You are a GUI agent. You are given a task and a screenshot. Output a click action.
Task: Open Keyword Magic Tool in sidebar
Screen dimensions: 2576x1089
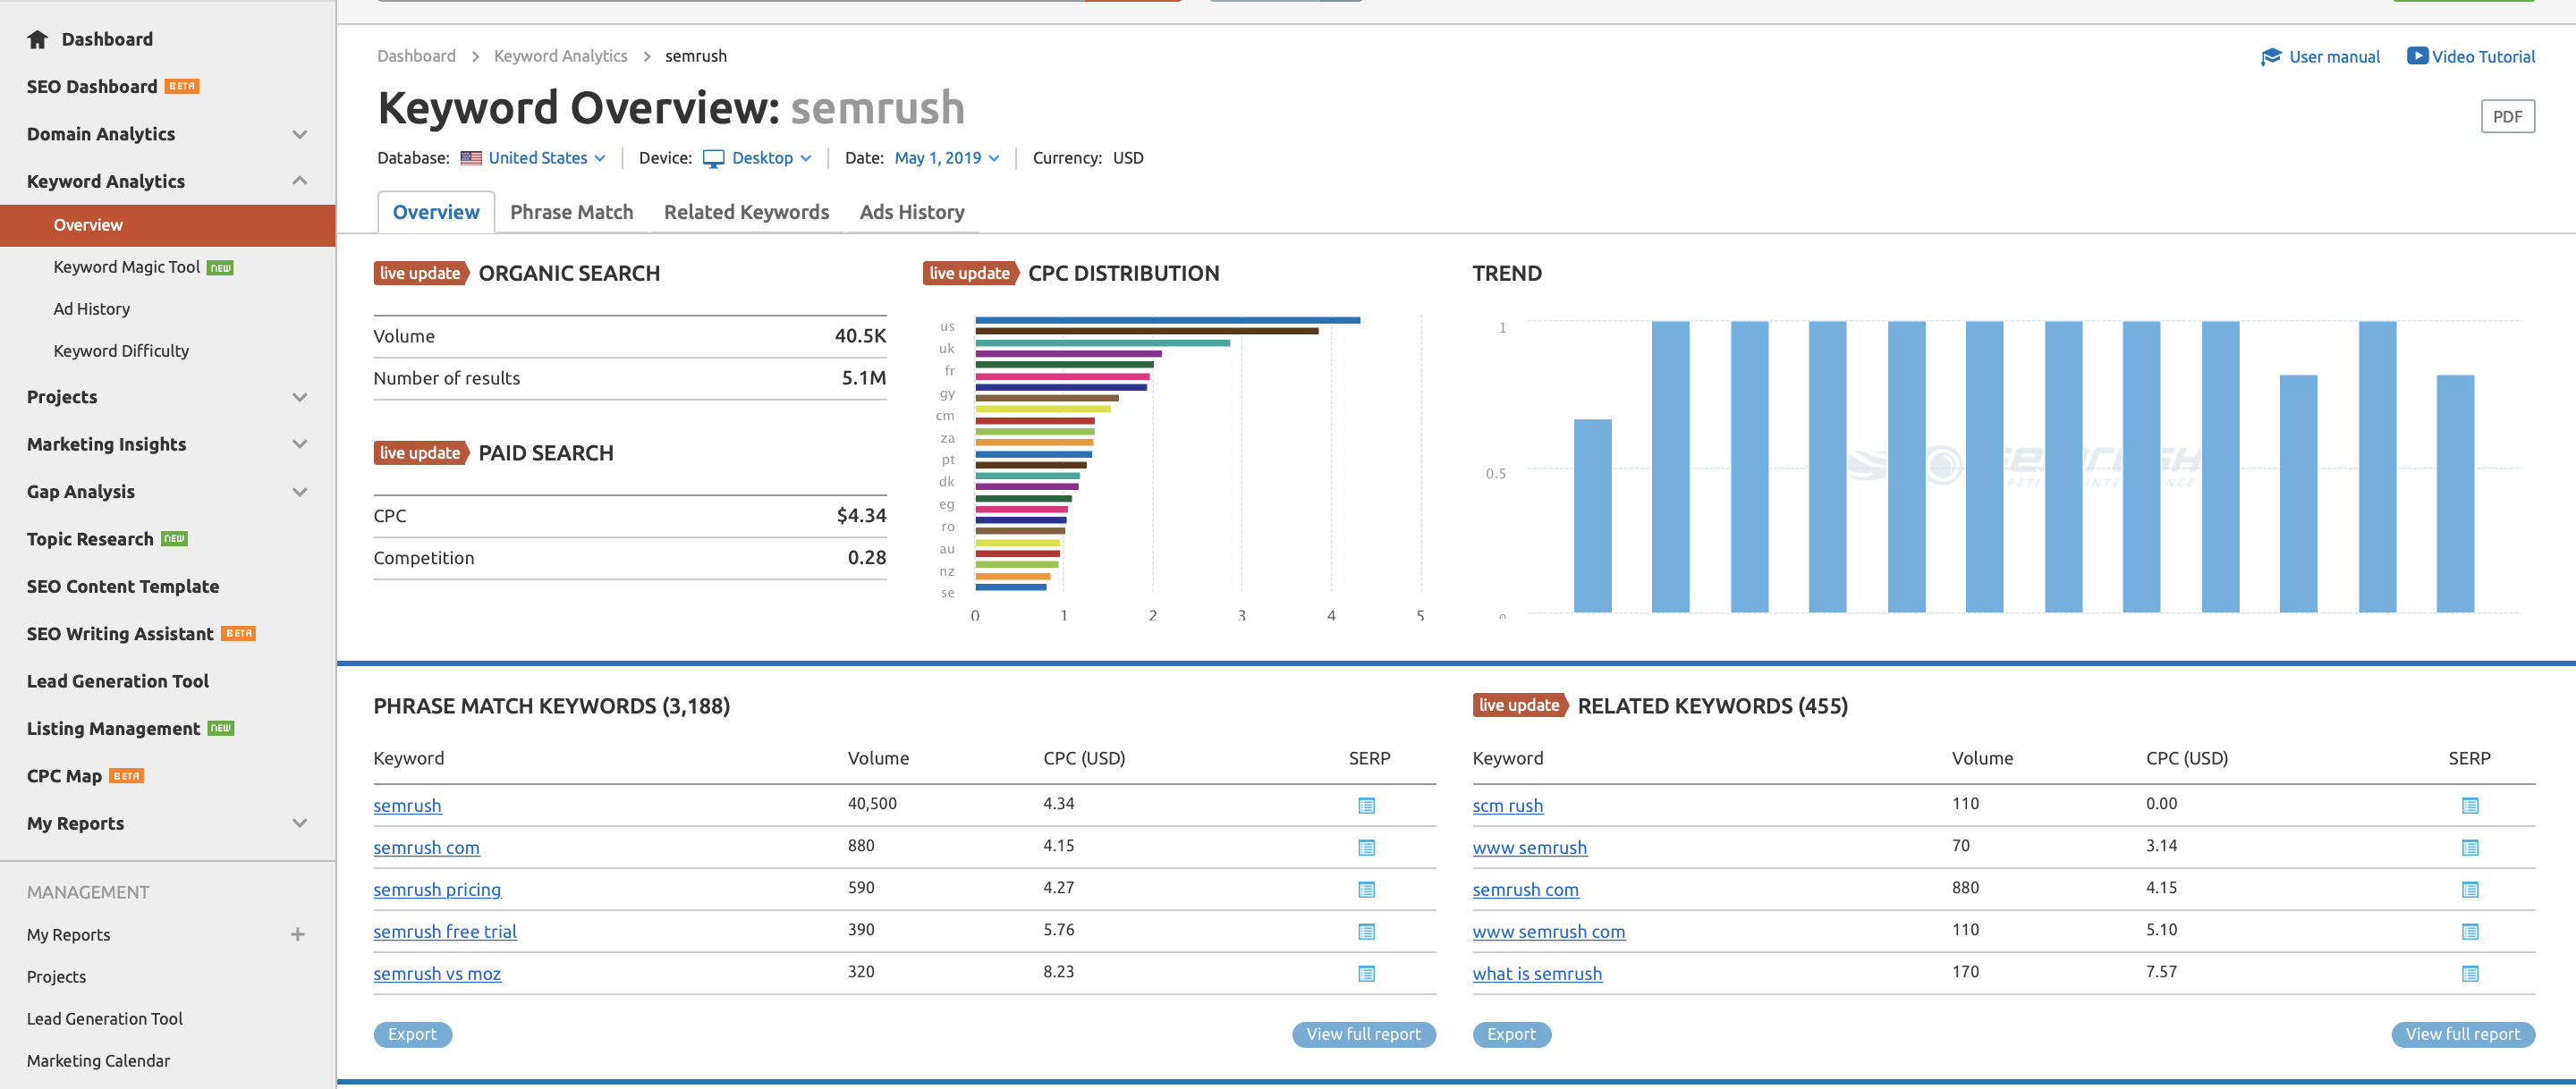click(x=127, y=267)
